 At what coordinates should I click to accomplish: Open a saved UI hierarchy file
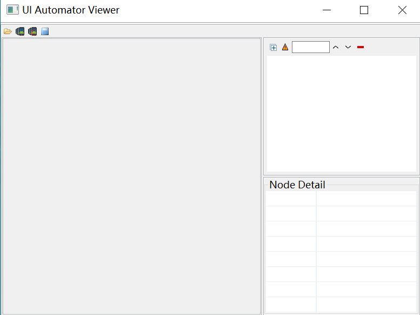point(8,31)
